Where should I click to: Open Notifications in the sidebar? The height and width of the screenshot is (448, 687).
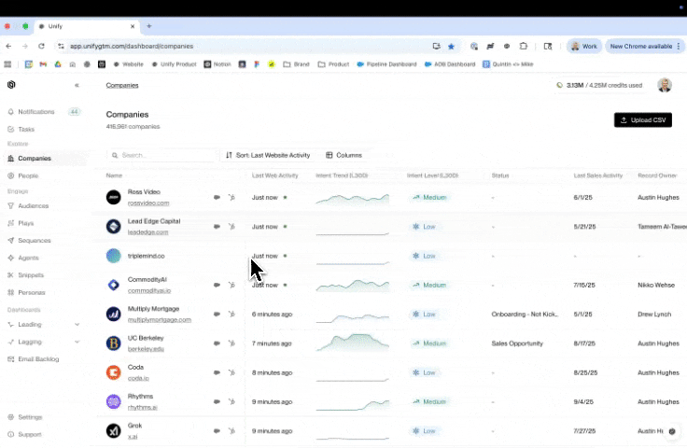[36, 112]
